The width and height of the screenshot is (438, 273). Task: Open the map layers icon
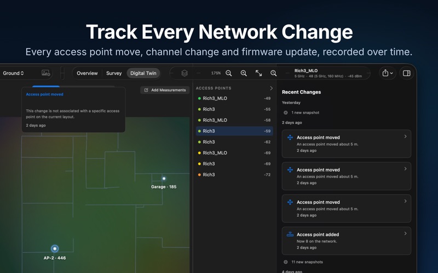[x=185, y=73]
